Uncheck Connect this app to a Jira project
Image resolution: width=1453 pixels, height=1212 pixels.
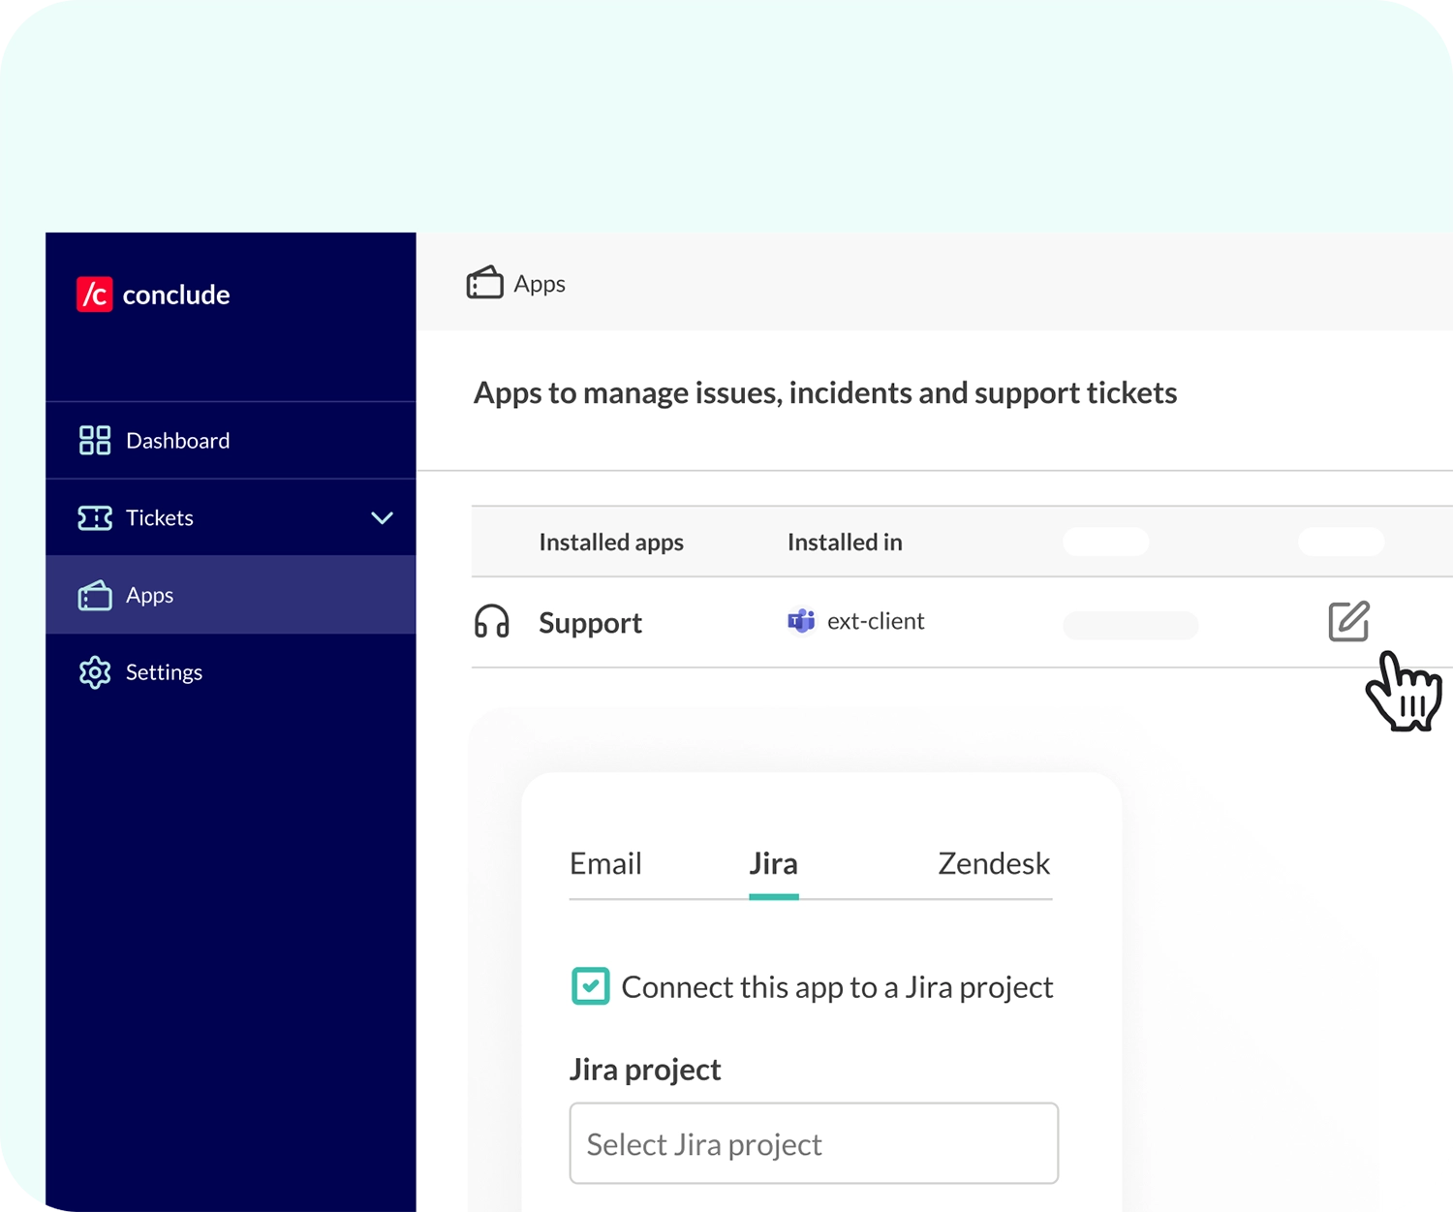pyautogui.click(x=590, y=985)
